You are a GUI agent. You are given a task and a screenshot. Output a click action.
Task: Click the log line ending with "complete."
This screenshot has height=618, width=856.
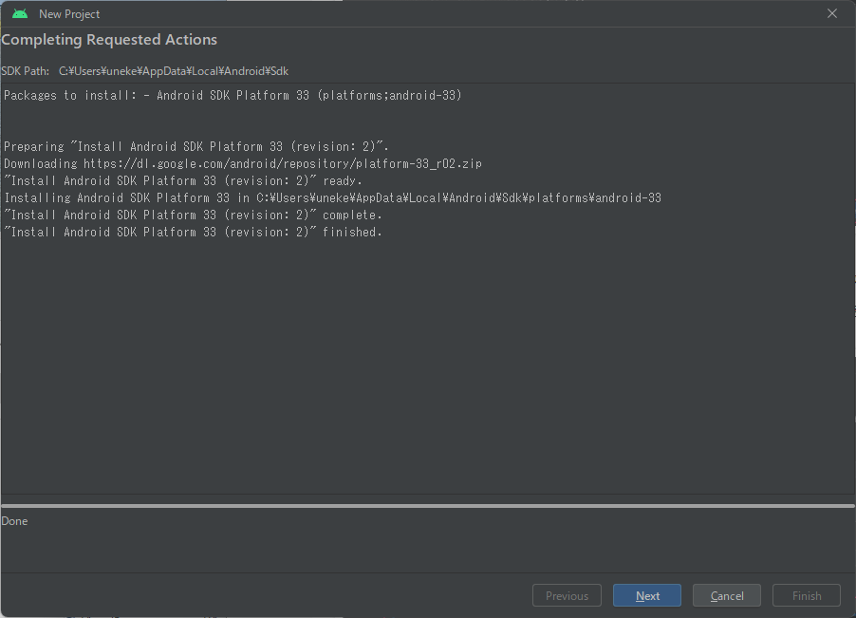click(x=193, y=215)
